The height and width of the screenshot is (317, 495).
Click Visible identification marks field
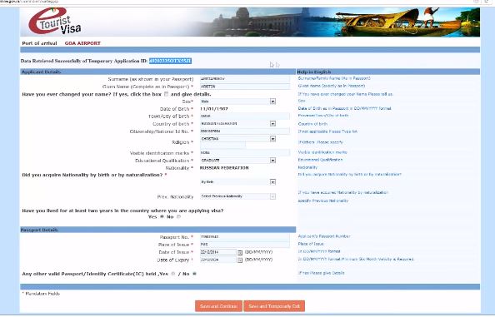[x=245, y=153]
